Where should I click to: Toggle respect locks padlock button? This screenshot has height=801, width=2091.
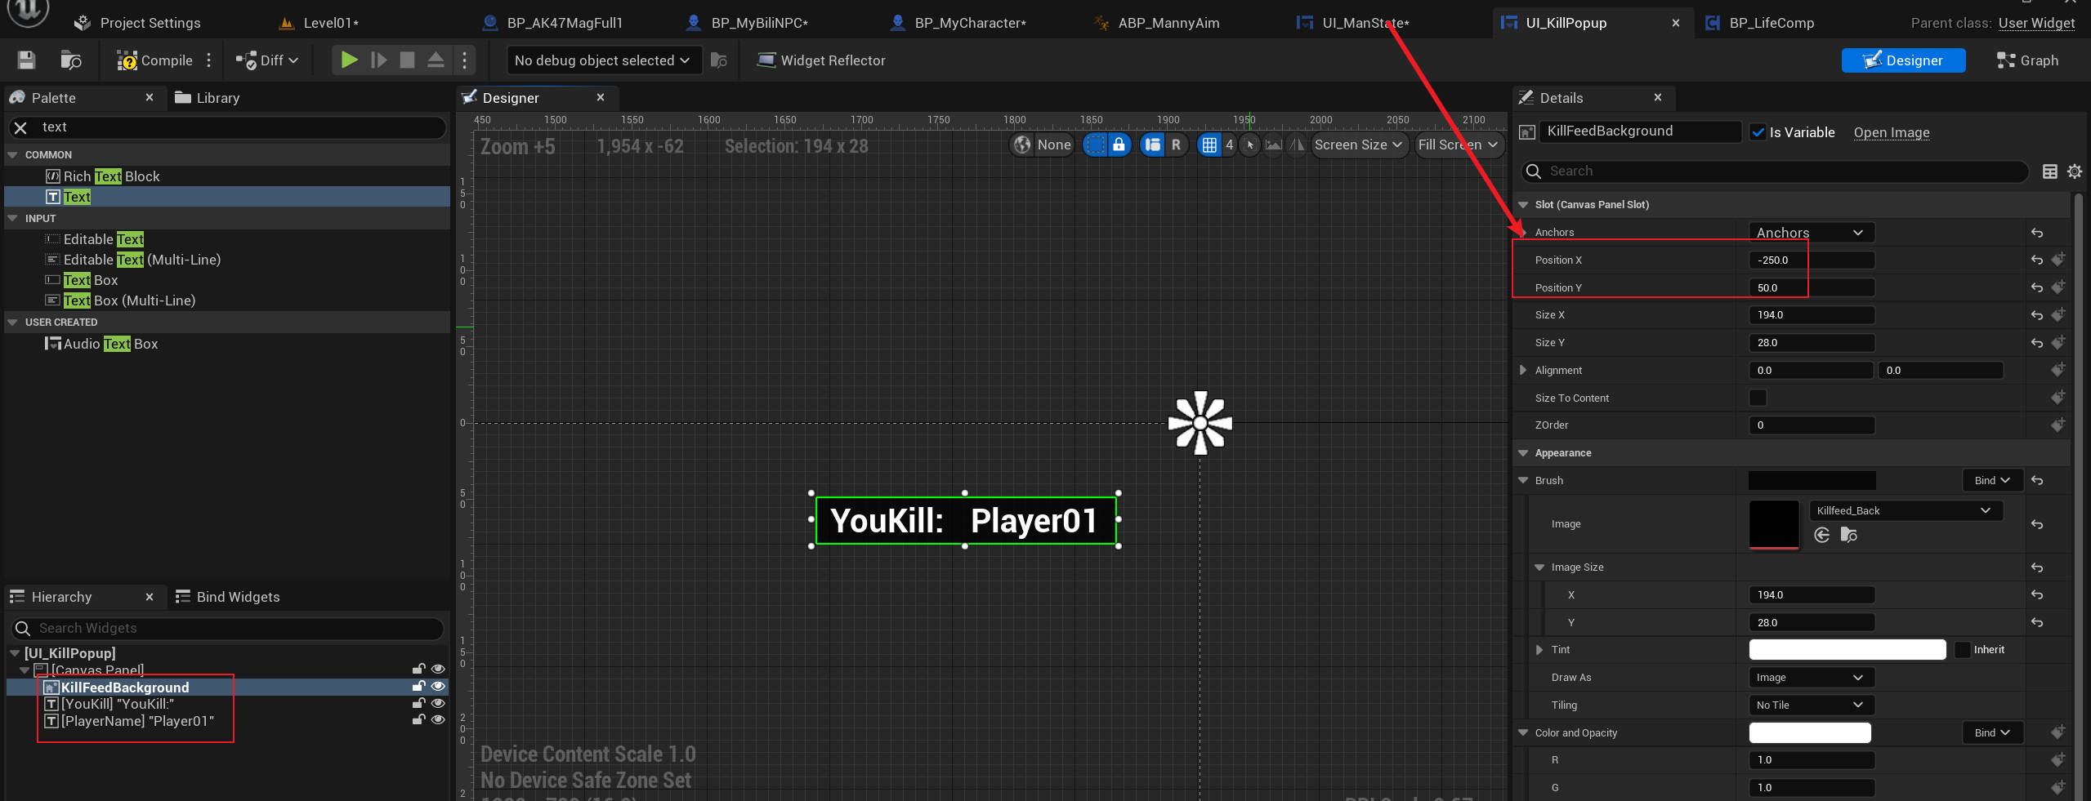[x=1119, y=145]
